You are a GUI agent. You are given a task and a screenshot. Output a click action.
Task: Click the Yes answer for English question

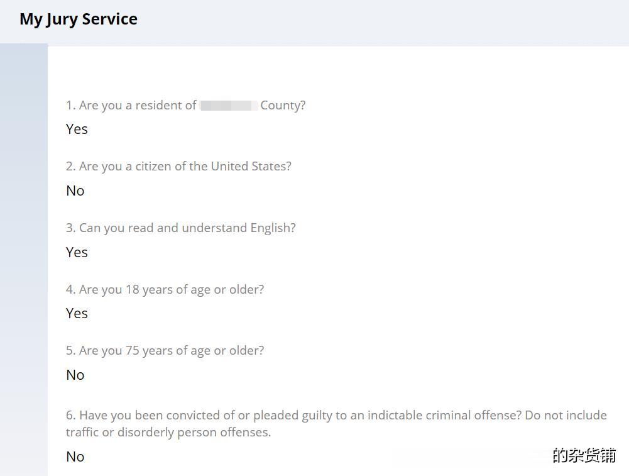[x=77, y=252]
